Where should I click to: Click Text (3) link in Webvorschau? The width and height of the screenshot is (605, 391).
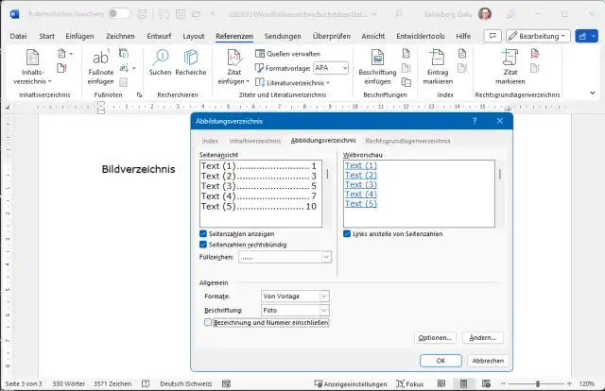point(360,184)
